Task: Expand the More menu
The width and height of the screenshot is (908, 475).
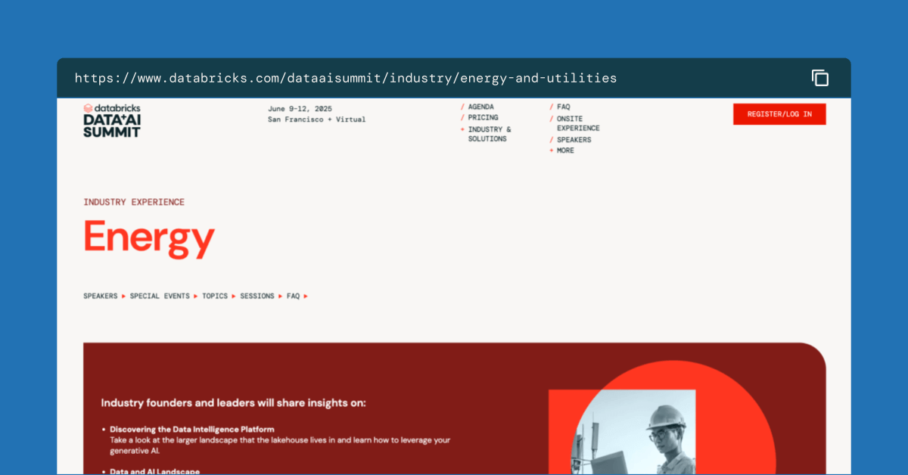Action: [565, 151]
